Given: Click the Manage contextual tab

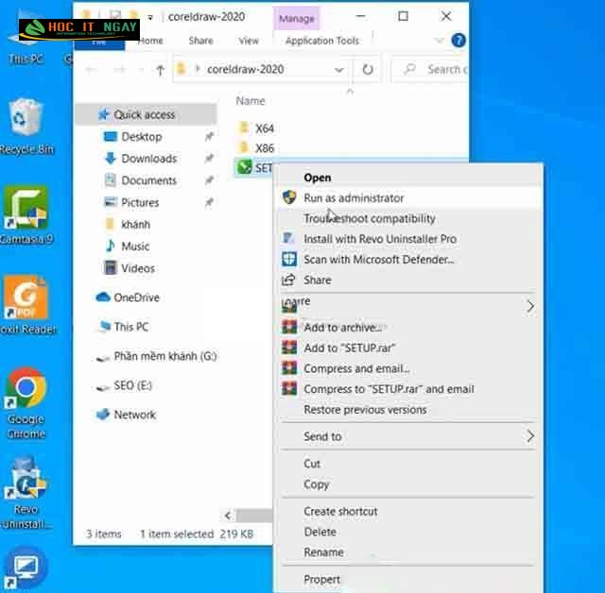Looking at the screenshot, I should (x=296, y=19).
